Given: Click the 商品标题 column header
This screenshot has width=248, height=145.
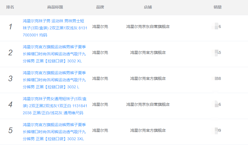Looking at the screenshot, I should 55,7.
